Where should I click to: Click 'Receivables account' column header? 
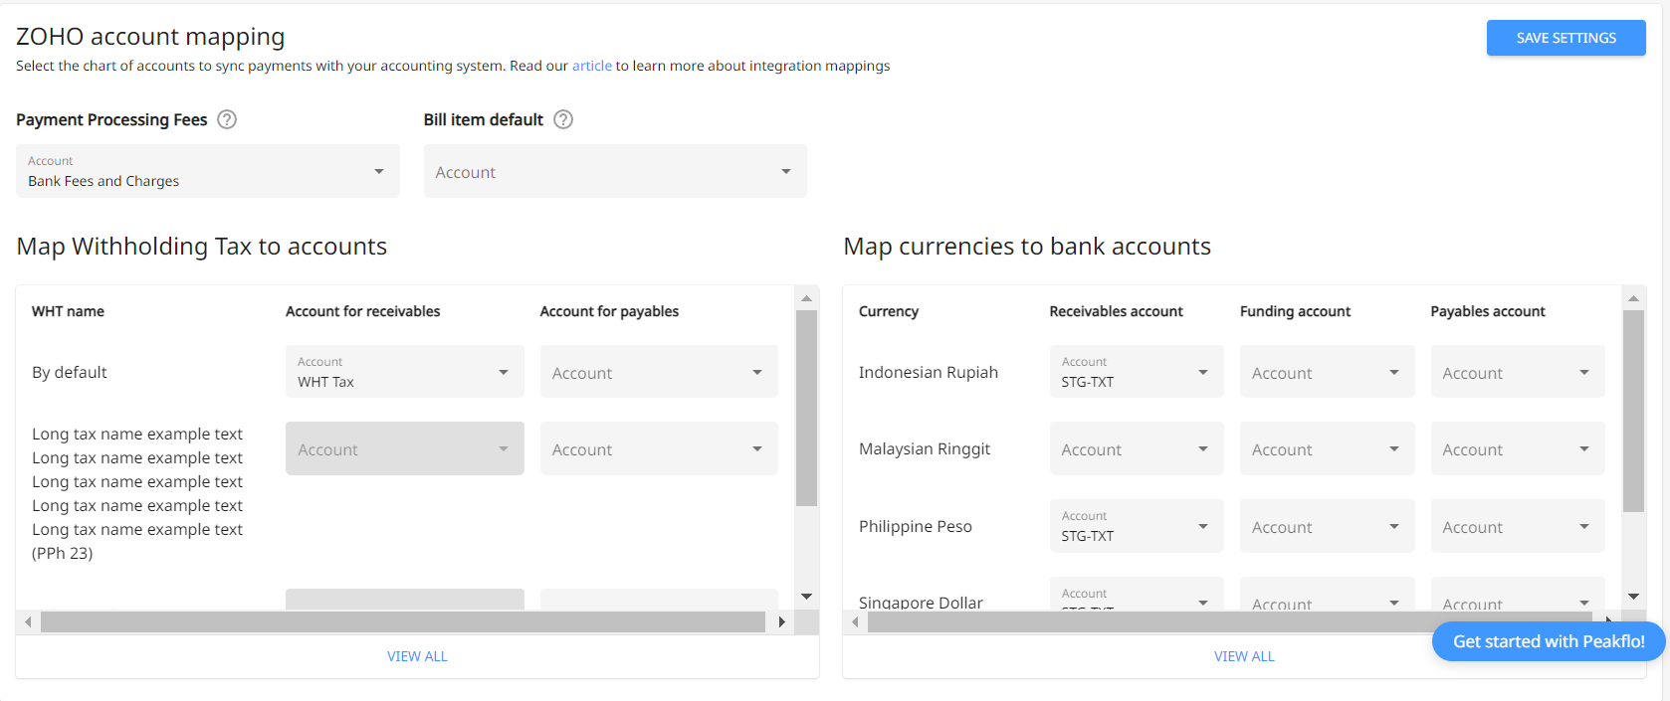pos(1116,311)
